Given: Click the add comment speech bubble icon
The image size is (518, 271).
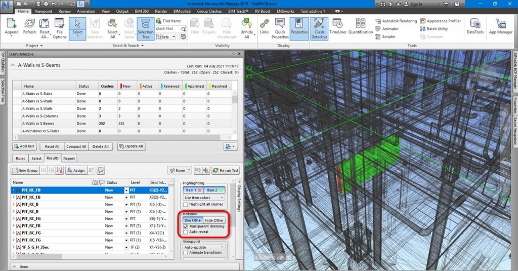Looking at the screenshot, I should (x=101, y=170).
